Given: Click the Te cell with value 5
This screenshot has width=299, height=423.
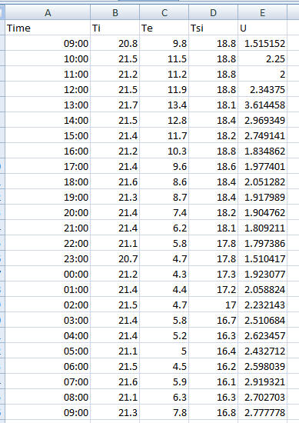Looking at the screenshot, I should 164,351.
